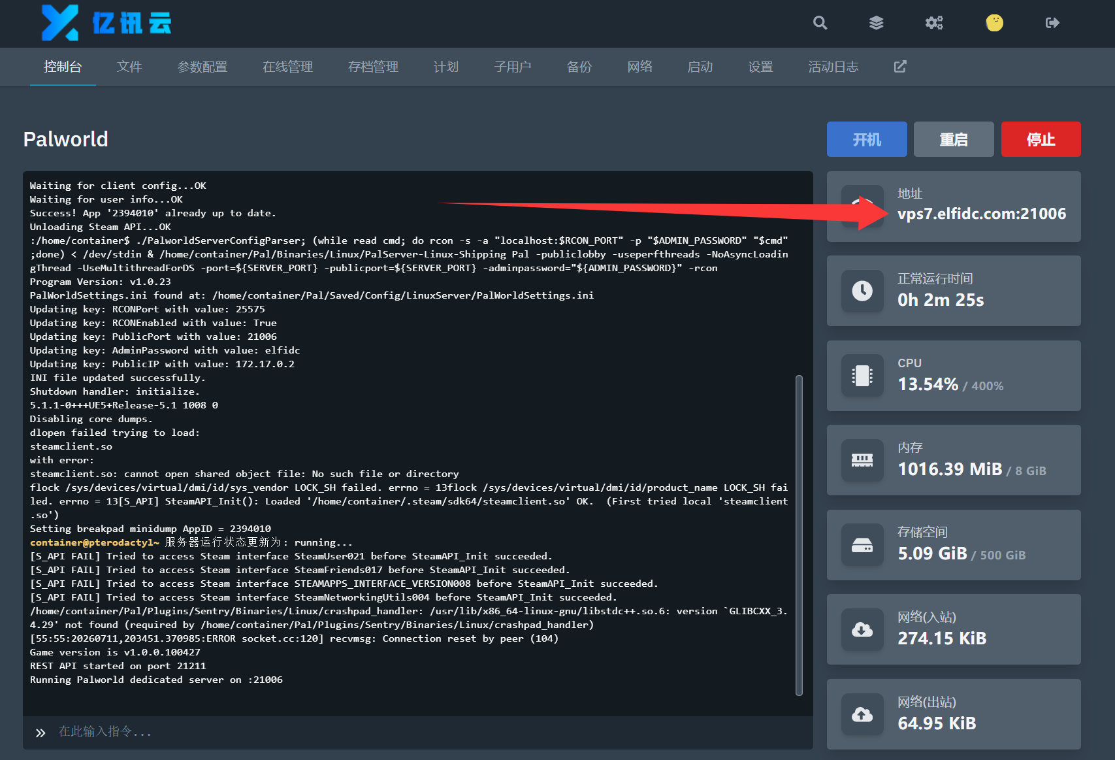Open the 参数配置 tab

point(202,67)
